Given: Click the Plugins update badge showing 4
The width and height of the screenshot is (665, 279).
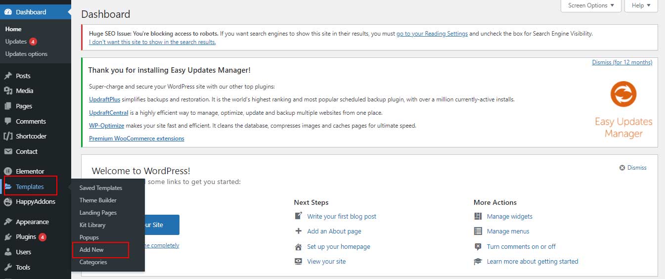Looking at the screenshot, I should pyautogui.click(x=43, y=237).
